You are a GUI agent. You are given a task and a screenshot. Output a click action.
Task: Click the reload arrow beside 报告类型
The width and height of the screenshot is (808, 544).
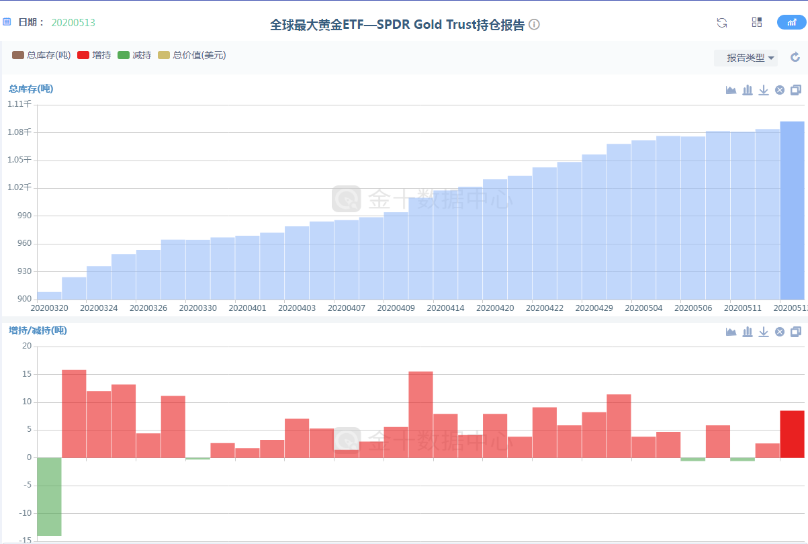[x=795, y=58]
